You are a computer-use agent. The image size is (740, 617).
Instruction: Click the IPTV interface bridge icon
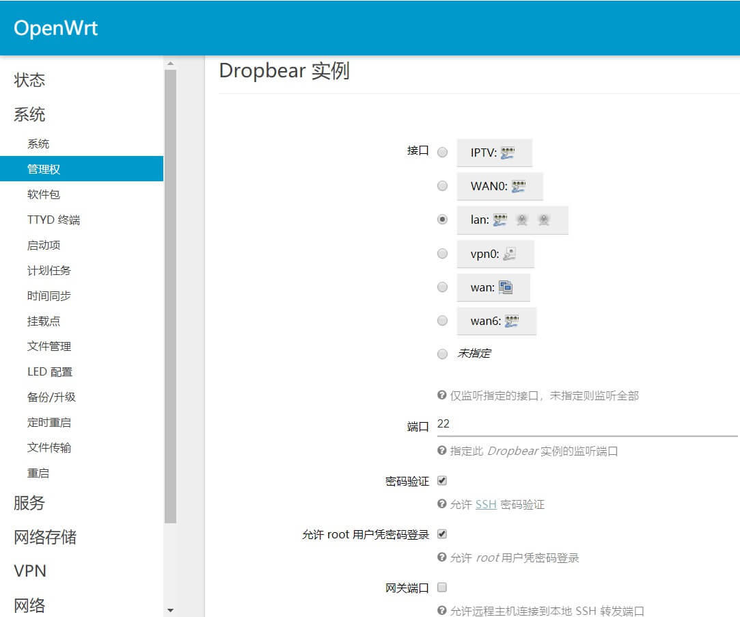click(x=507, y=153)
